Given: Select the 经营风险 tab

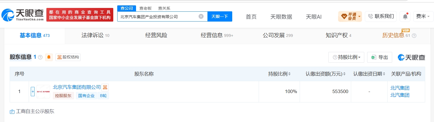Looking at the screenshot, I should [x=156, y=35].
